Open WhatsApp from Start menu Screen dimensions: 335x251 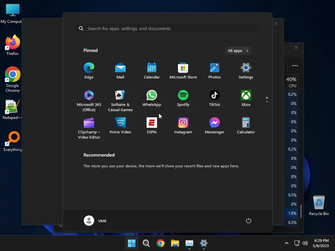click(x=152, y=98)
